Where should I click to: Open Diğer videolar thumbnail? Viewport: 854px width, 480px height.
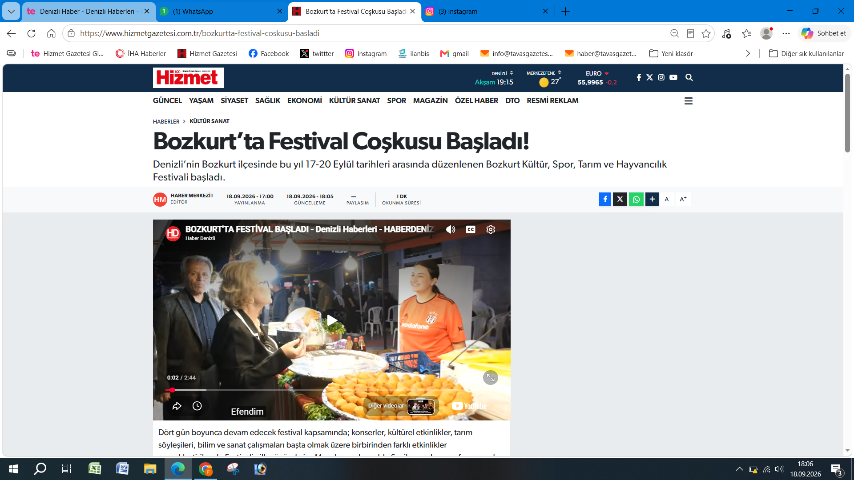[421, 406]
